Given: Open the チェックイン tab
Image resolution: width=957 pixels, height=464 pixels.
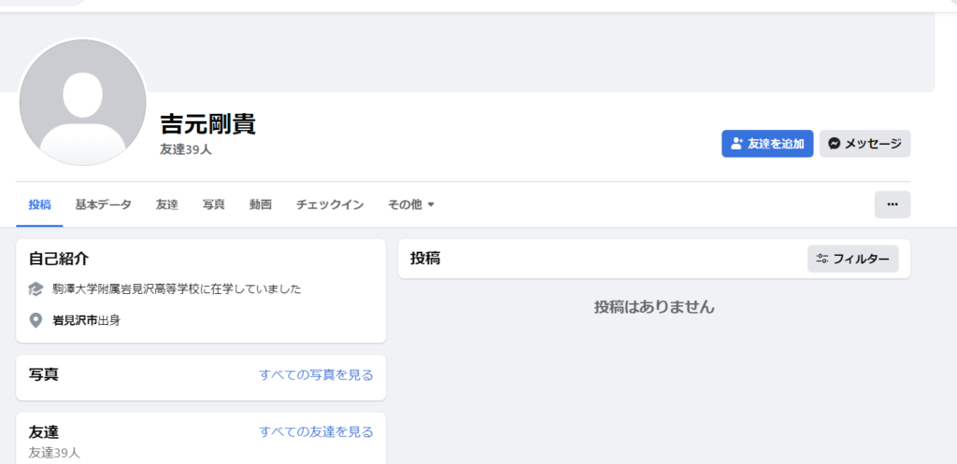Looking at the screenshot, I should point(330,204).
